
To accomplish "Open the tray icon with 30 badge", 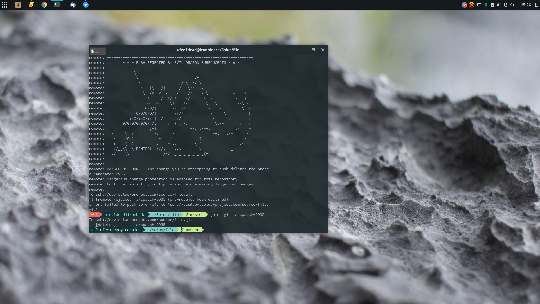I will (464, 5).
